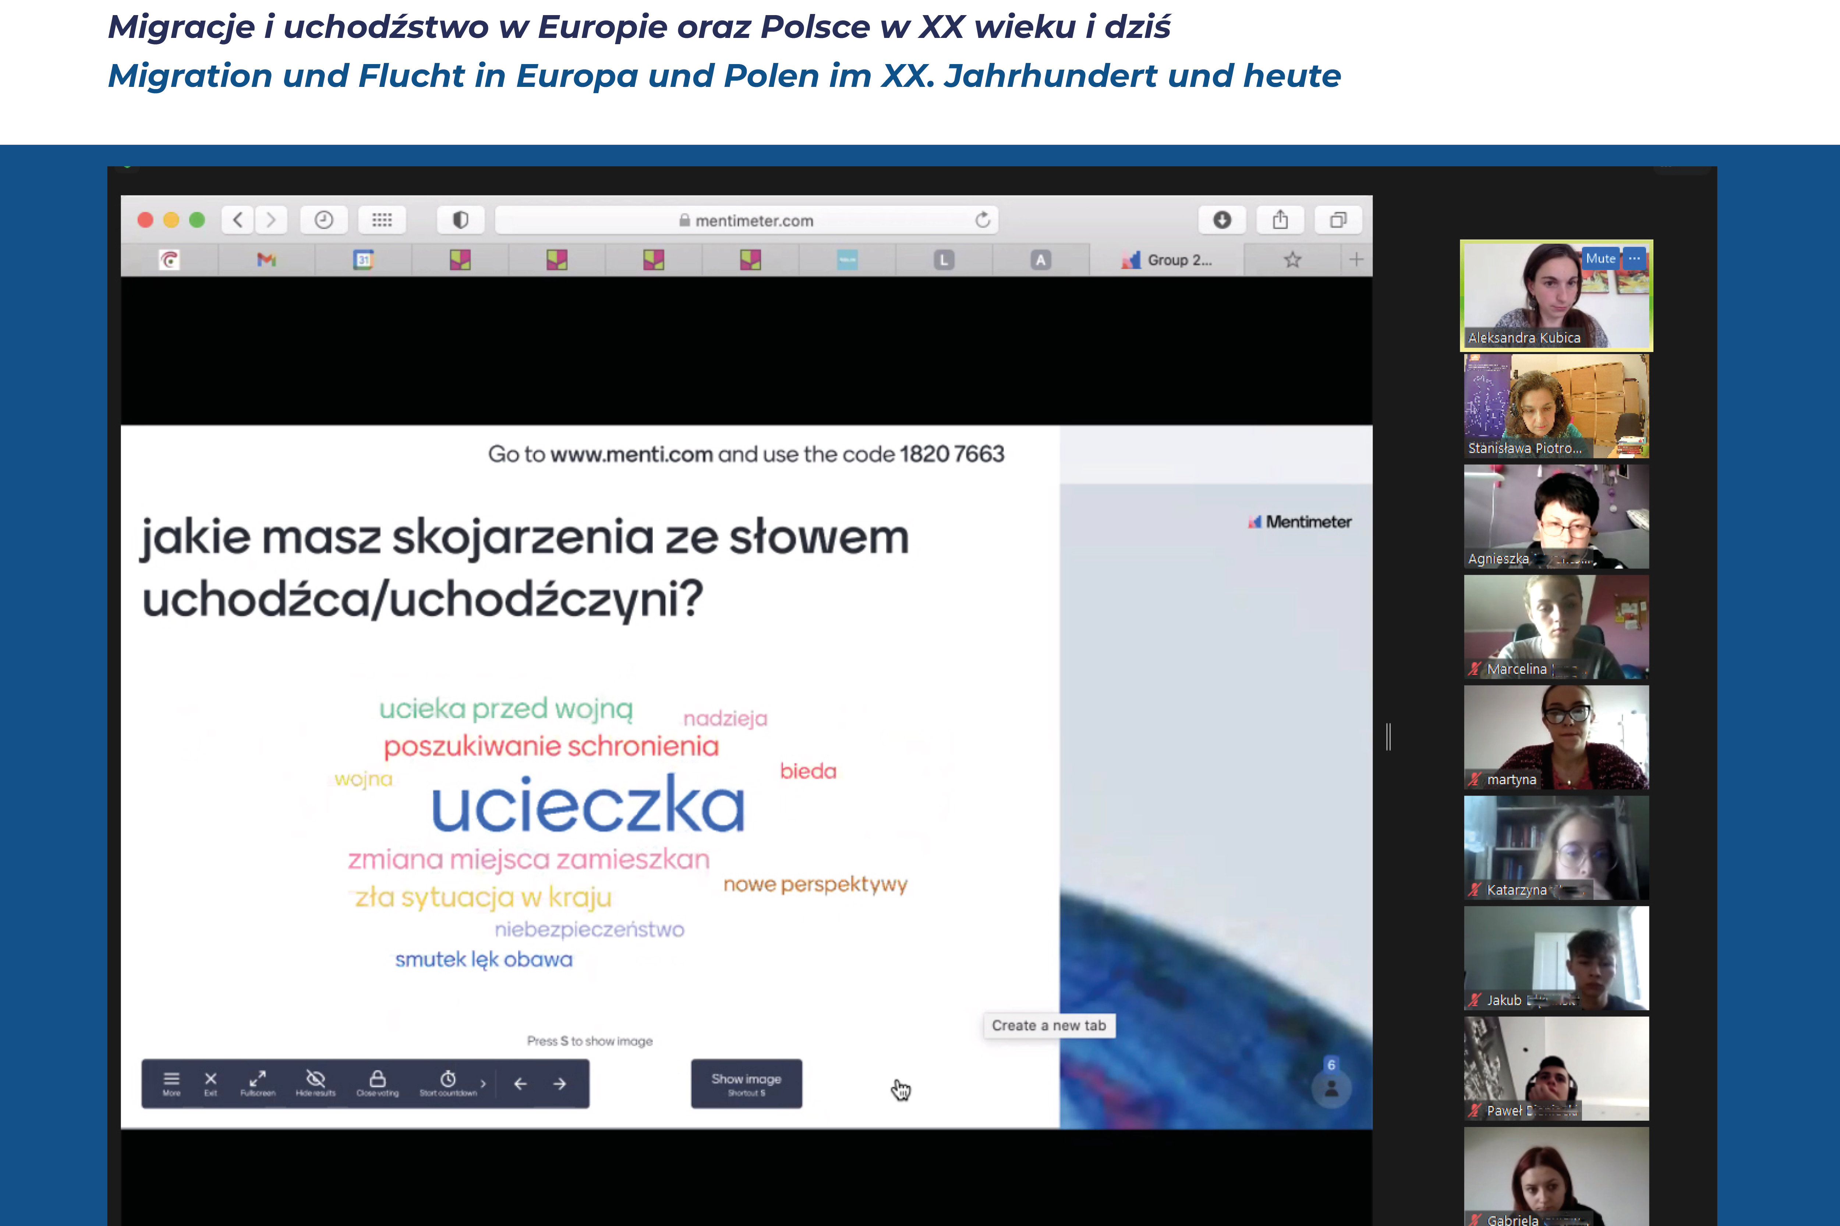The image size is (1840, 1226).
Task: Mute Aleksandra Kubica's microphone
Action: point(1599,258)
